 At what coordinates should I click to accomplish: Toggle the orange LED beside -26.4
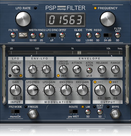point(58,76)
